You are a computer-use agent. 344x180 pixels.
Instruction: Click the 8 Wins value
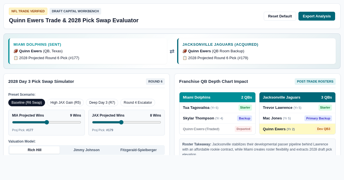[x=155, y=115]
